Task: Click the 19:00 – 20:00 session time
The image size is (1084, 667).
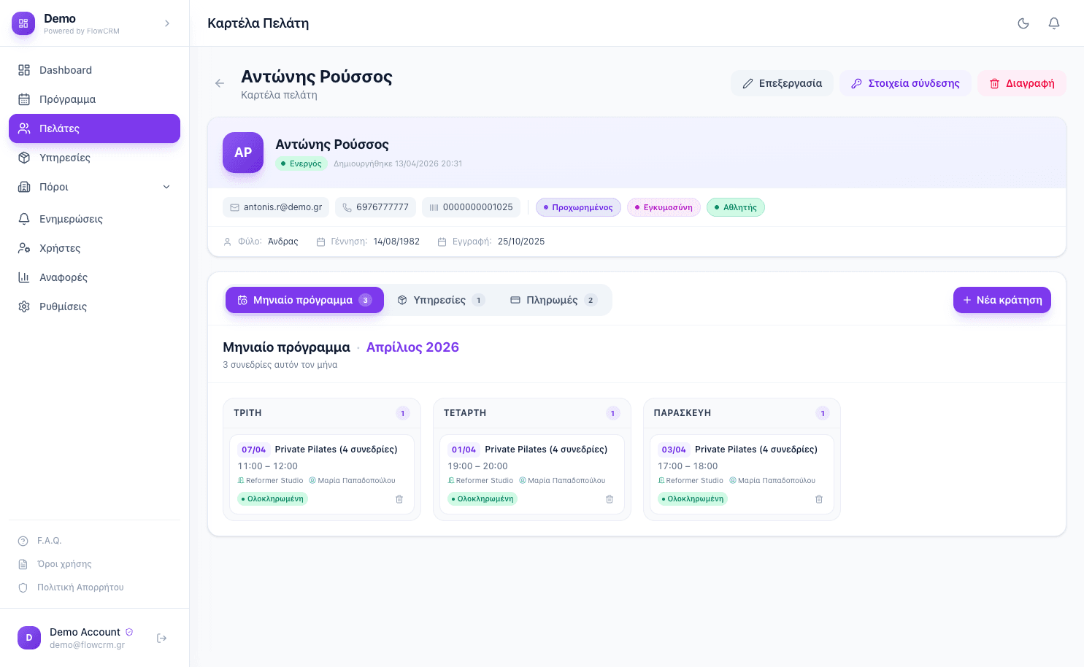Action: 477,466
